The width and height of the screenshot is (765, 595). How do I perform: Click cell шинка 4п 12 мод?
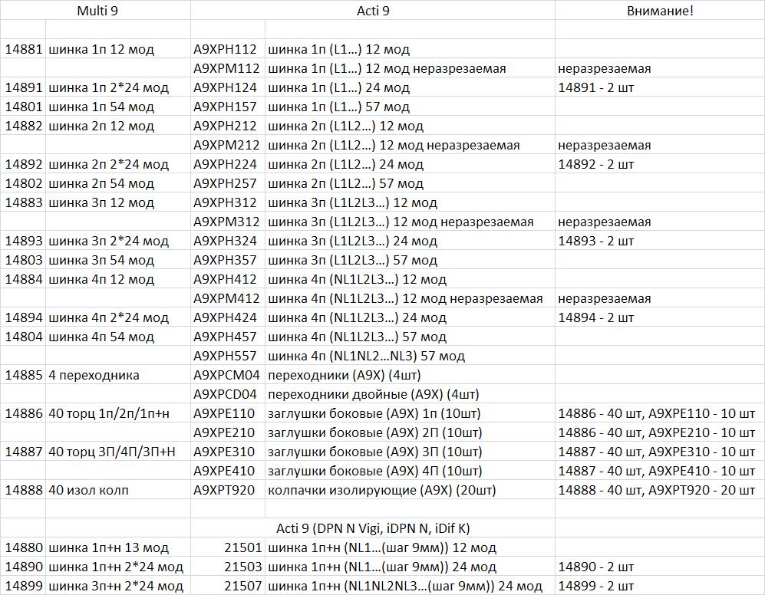[118, 279]
